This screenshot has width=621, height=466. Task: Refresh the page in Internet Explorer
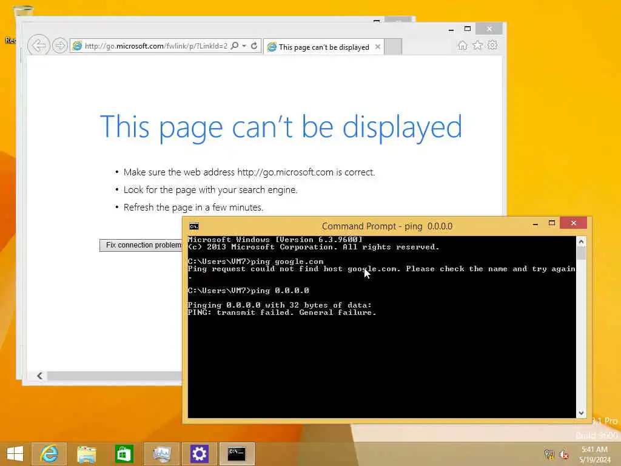point(254,46)
